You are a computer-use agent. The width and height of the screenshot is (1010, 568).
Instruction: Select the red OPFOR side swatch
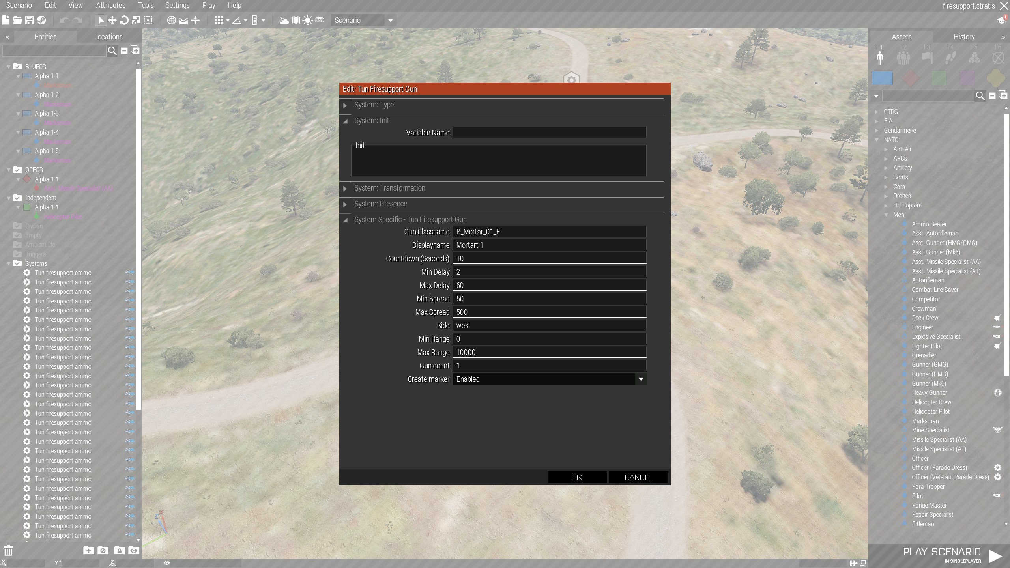coord(911,78)
